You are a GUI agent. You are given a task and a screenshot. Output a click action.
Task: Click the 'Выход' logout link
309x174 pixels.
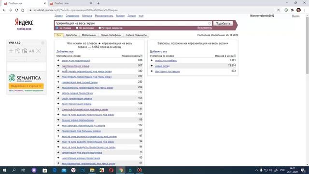click(295, 16)
